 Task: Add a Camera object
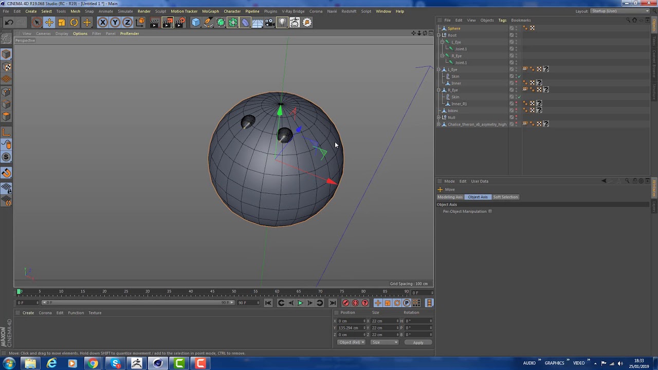(x=270, y=22)
